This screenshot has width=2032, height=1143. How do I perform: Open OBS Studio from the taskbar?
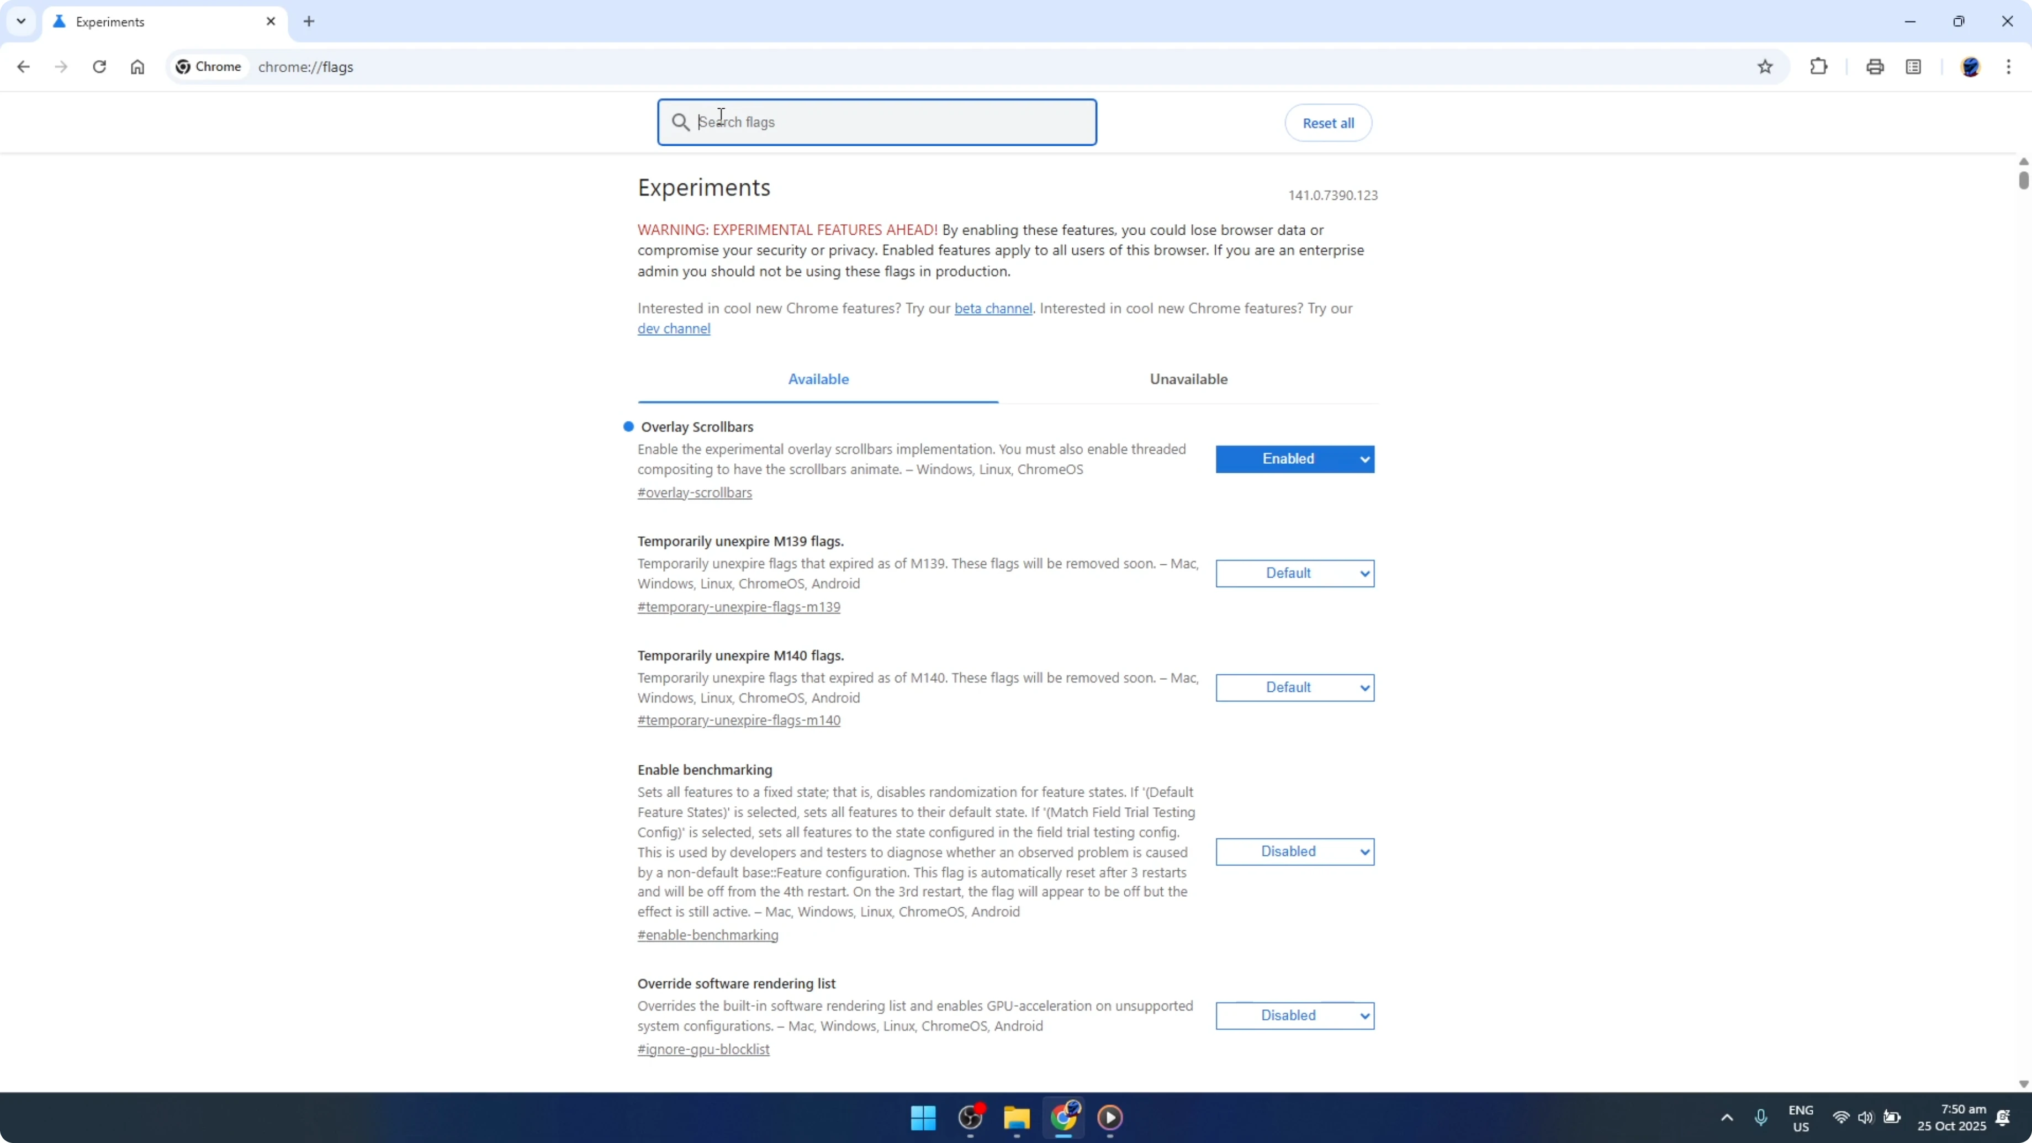point(970,1119)
